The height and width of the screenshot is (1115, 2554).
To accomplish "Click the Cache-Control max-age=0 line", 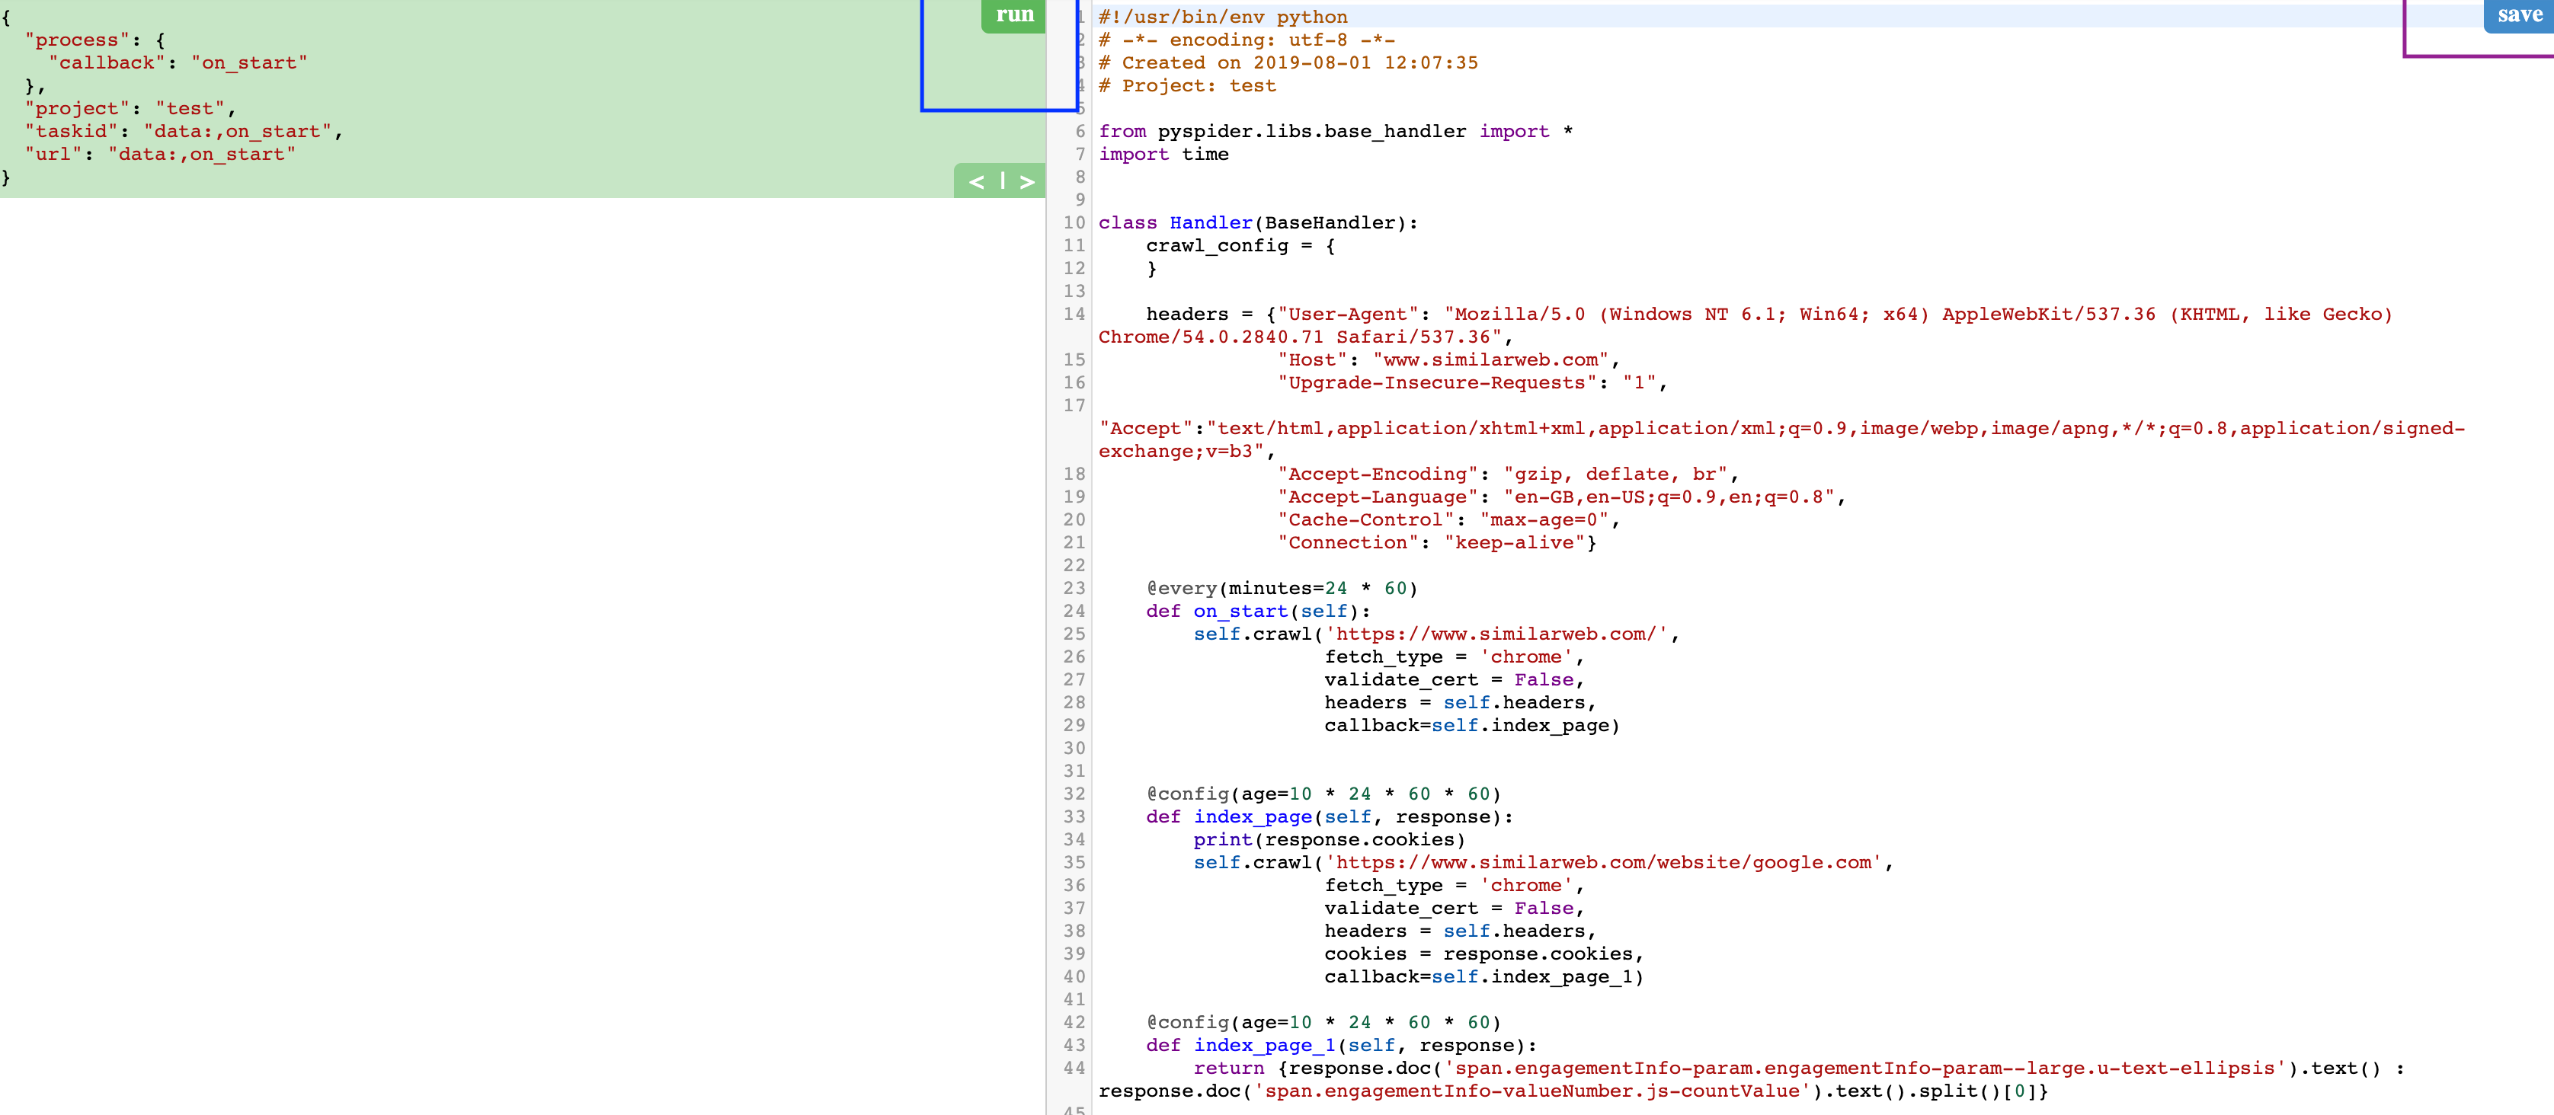I will point(1448,519).
